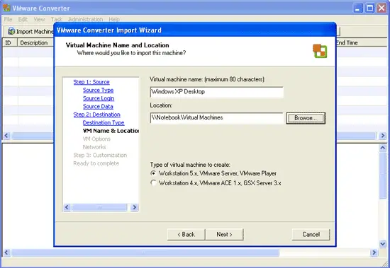This screenshot has width=390, height=268.
Task: Click the Ready to complete text
Action: 96,163
